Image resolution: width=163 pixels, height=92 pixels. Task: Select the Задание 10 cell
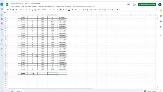62,22
